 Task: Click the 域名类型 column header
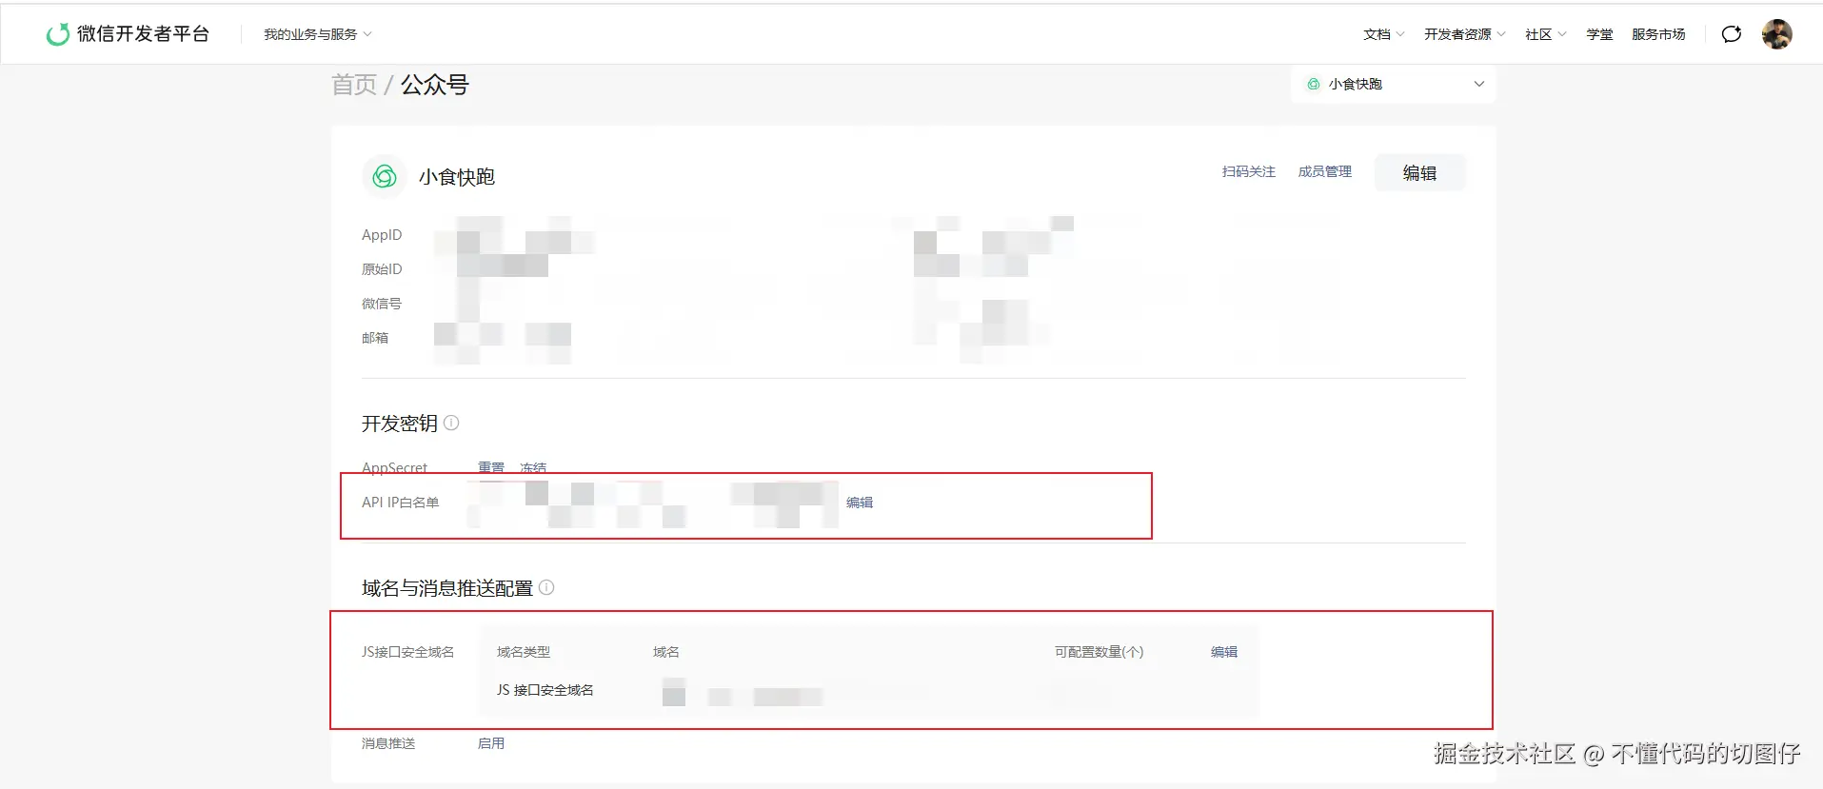pos(524,652)
